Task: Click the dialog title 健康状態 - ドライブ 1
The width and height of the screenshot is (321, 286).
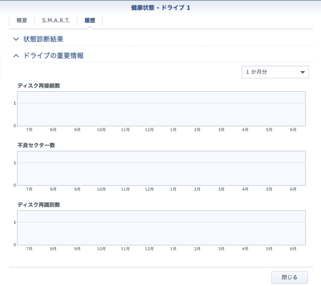Action: [160, 7]
